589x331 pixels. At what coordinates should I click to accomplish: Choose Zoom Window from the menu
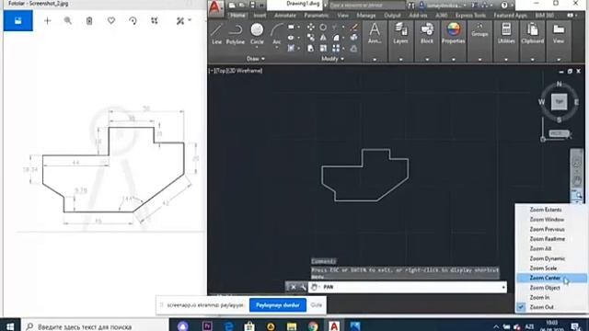point(547,219)
